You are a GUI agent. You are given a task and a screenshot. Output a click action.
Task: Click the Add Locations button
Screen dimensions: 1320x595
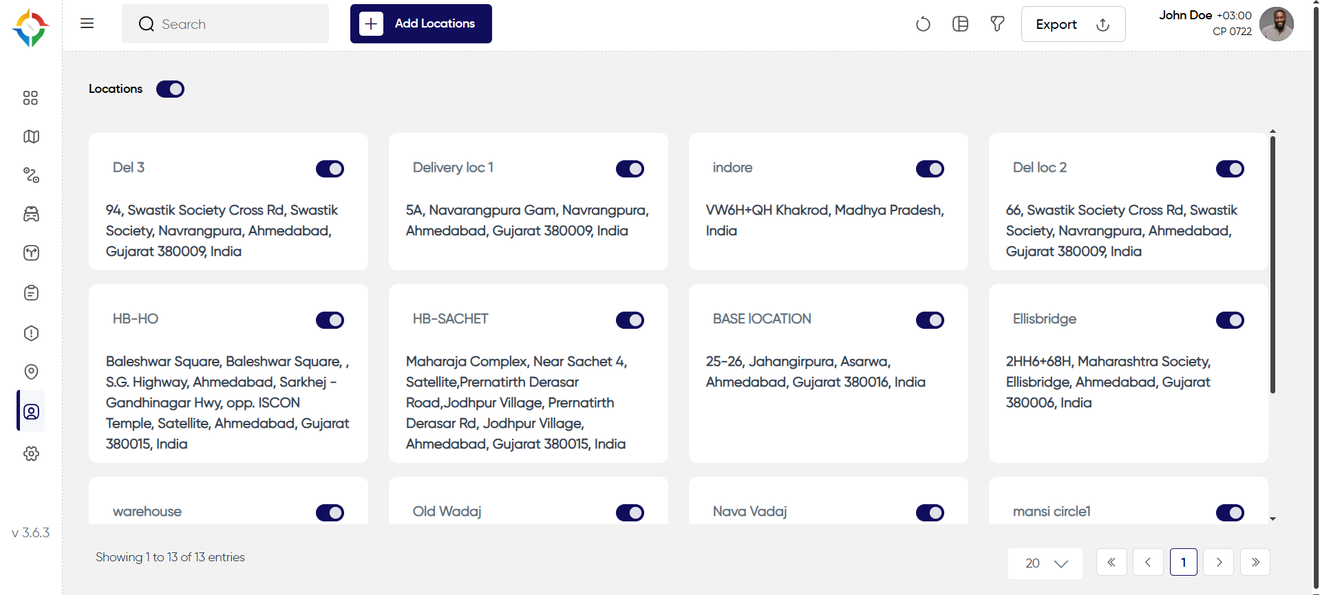click(421, 23)
